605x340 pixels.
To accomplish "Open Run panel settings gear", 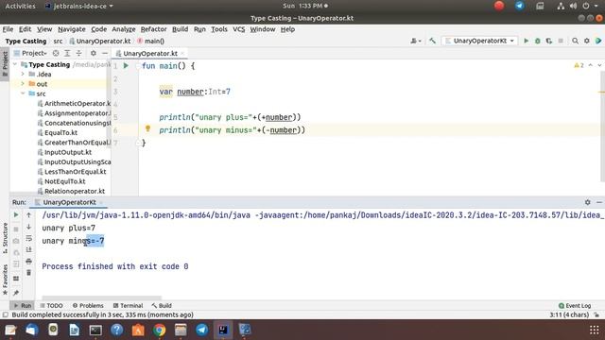I will coord(588,202).
